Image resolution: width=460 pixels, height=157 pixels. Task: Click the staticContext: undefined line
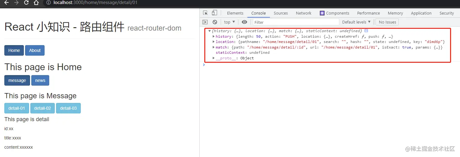243,53
